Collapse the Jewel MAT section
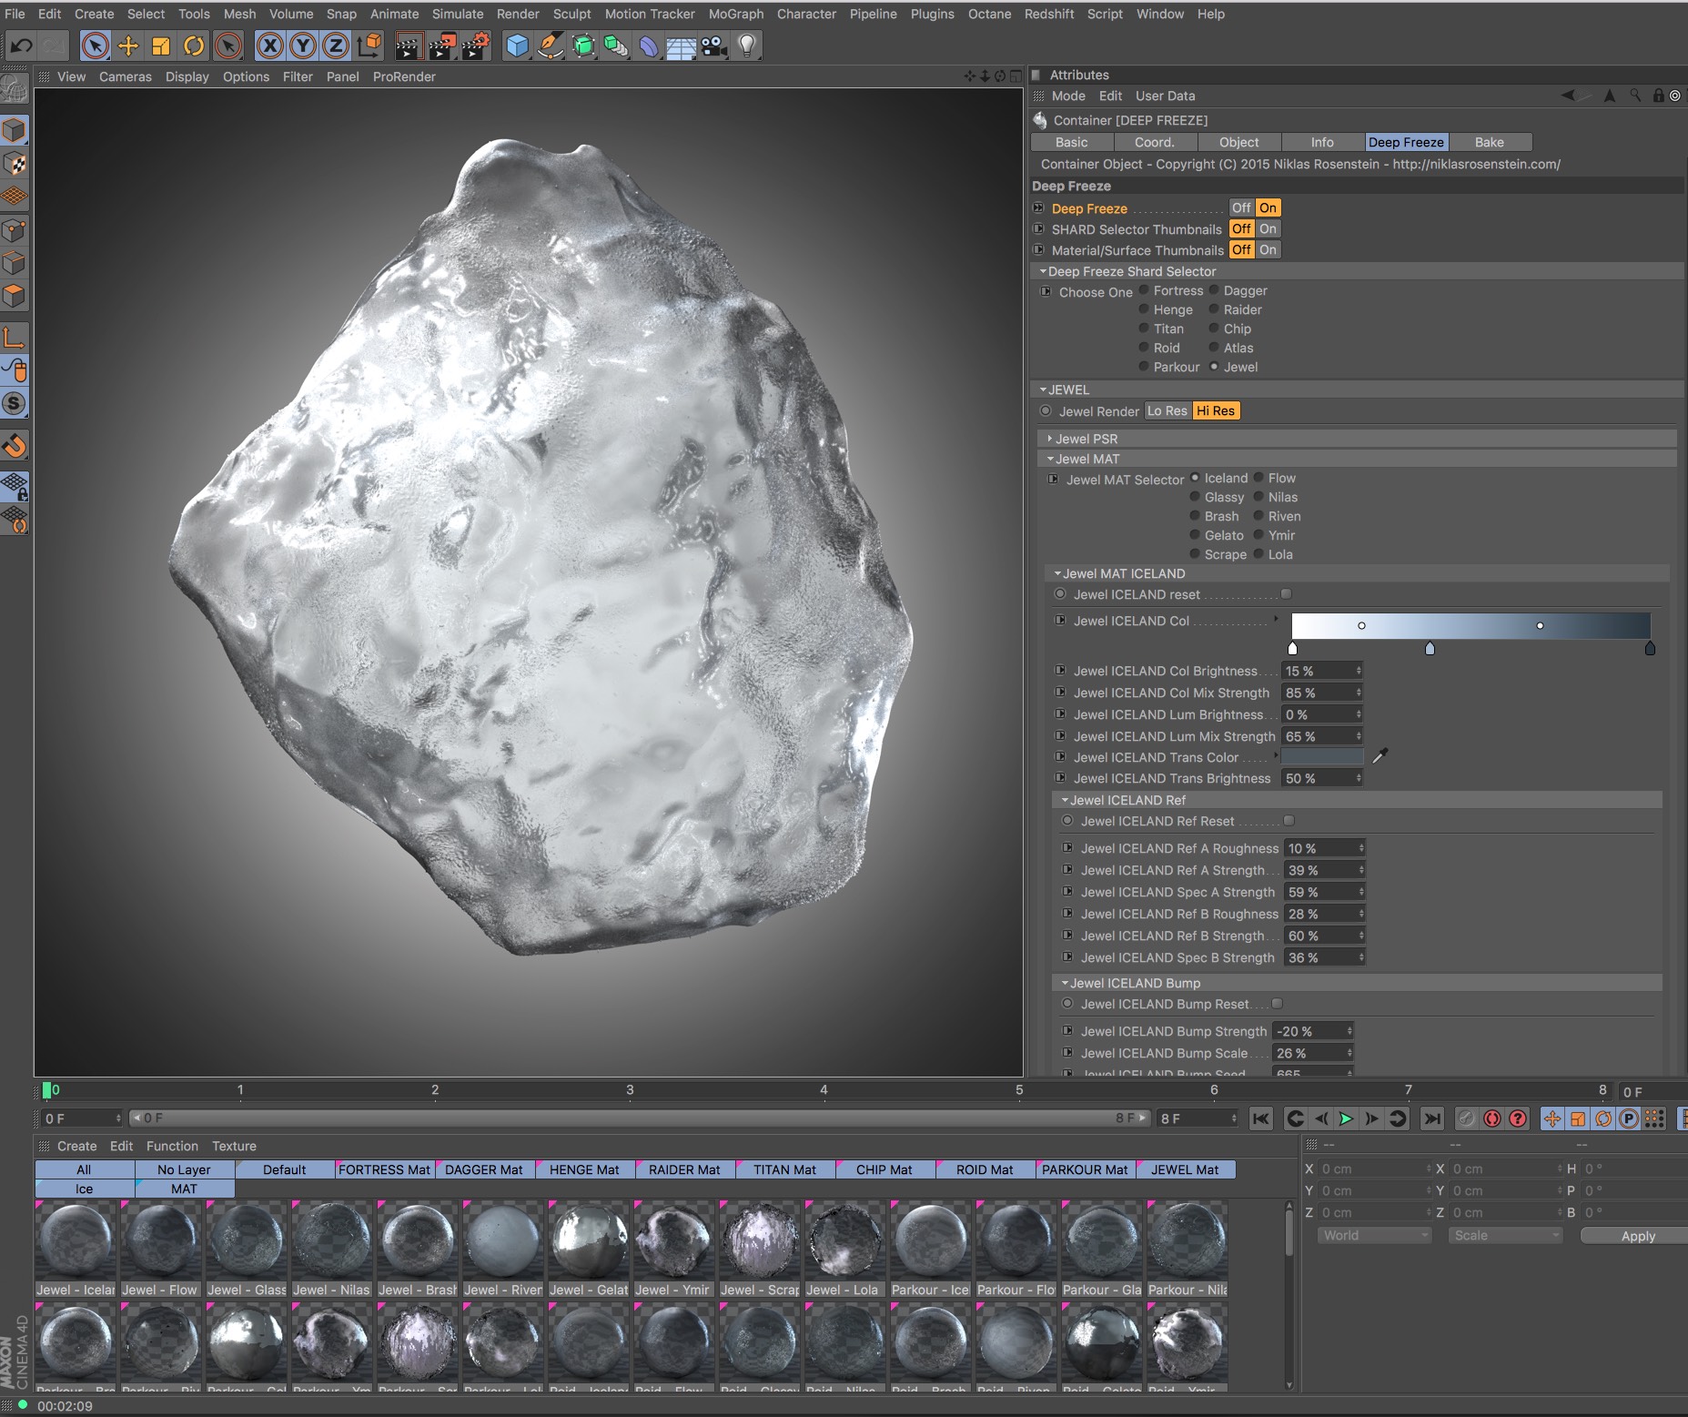1688x1417 pixels. (1050, 459)
